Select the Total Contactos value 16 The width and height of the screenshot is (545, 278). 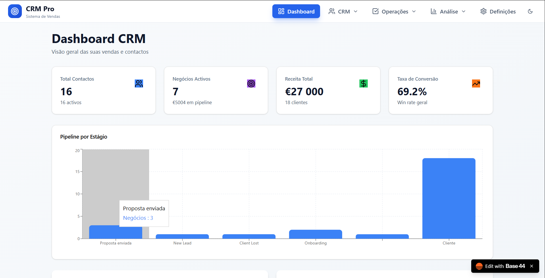(x=66, y=92)
